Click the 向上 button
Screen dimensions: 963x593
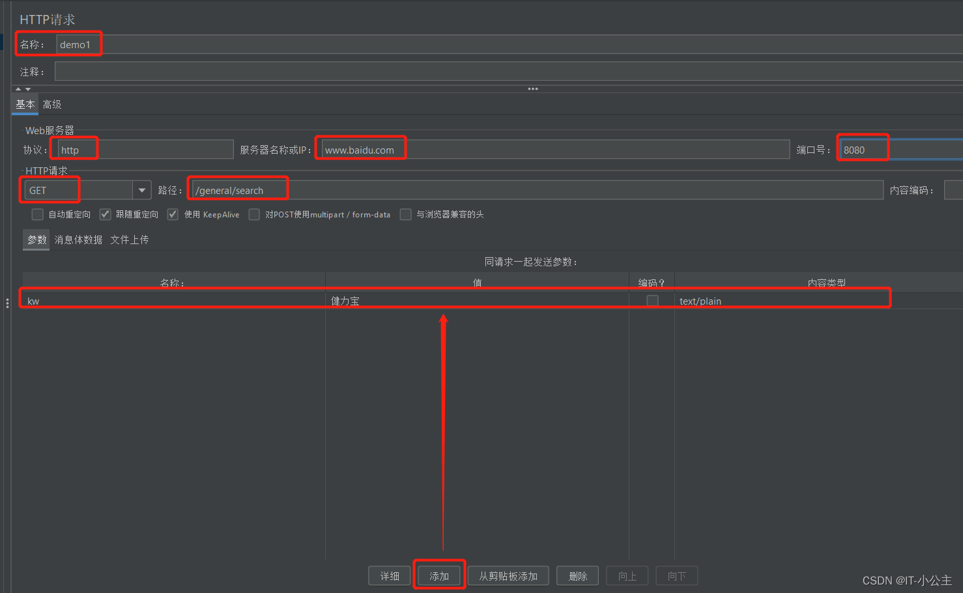[x=627, y=576]
